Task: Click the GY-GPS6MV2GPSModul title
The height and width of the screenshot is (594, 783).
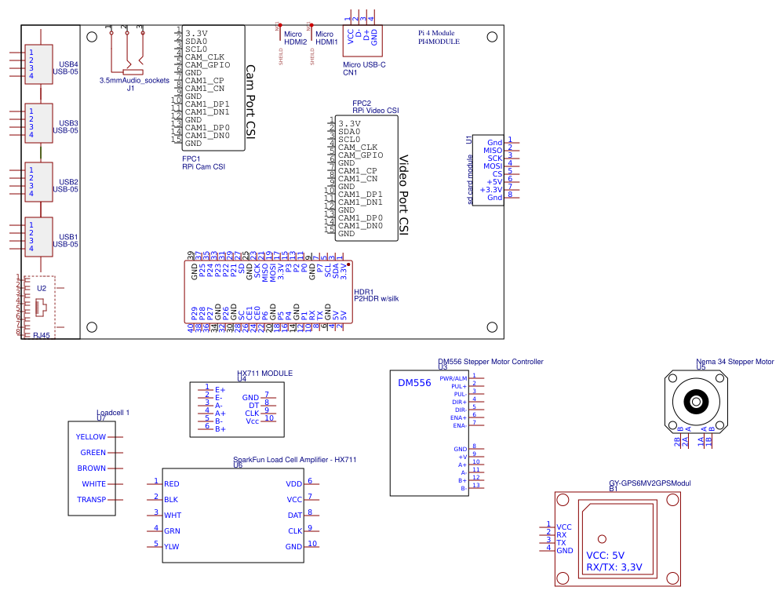Action: click(x=650, y=483)
